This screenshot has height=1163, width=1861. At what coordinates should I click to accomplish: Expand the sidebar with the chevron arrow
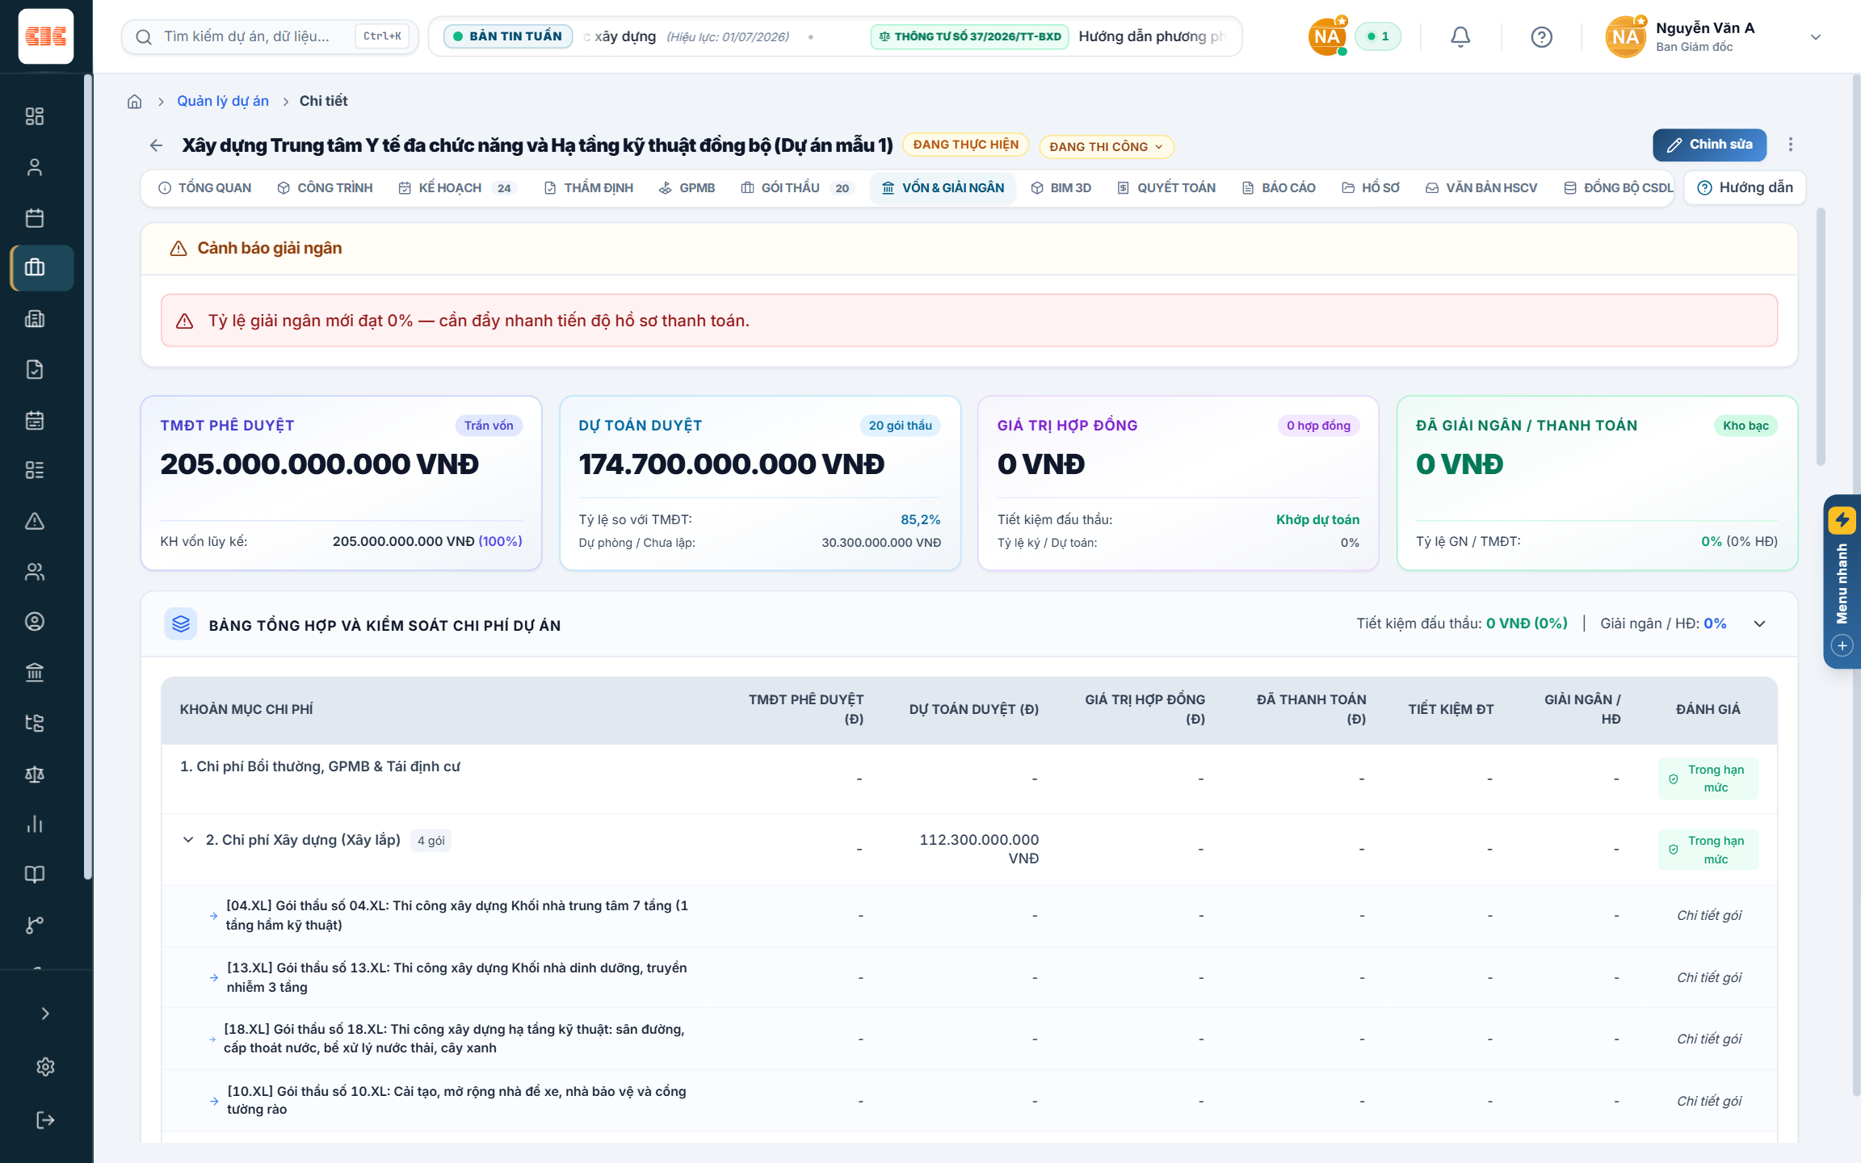pyautogui.click(x=45, y=1014)
